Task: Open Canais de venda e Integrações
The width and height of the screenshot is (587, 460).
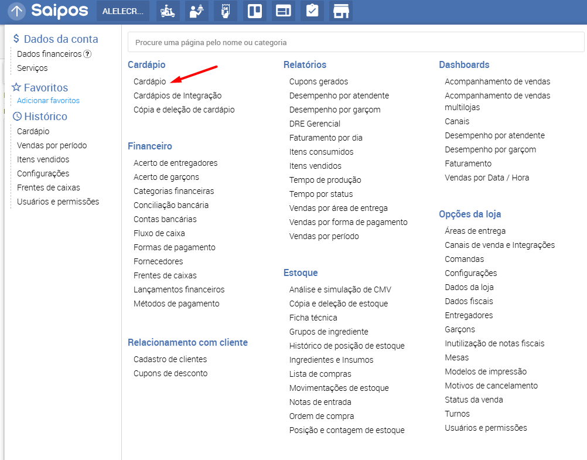Action: click(499, 245)
